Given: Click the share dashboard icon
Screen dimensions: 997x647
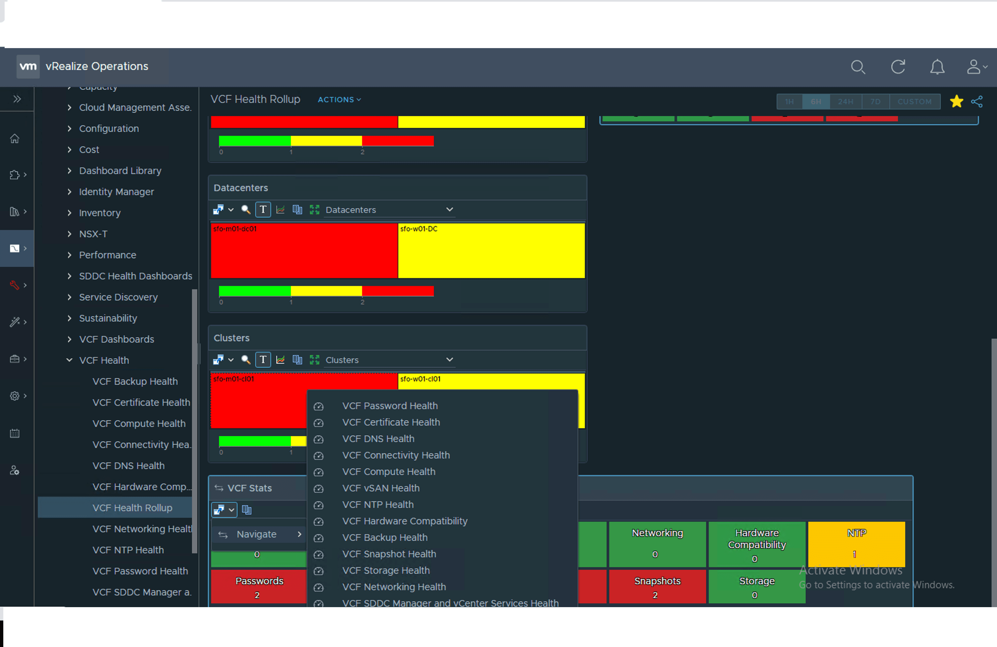Looking at the screenshot, I should pyautogui.click(x=977, y=101).
